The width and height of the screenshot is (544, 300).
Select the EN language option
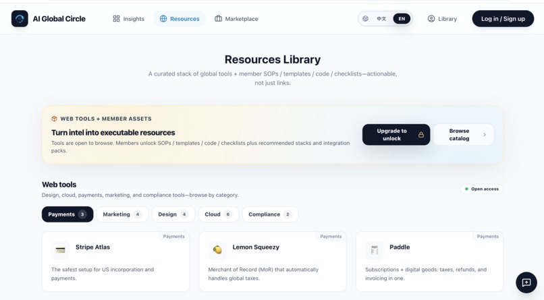click(402, 19)
